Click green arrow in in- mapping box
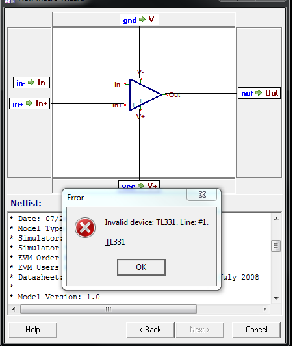 pos(31,83)
